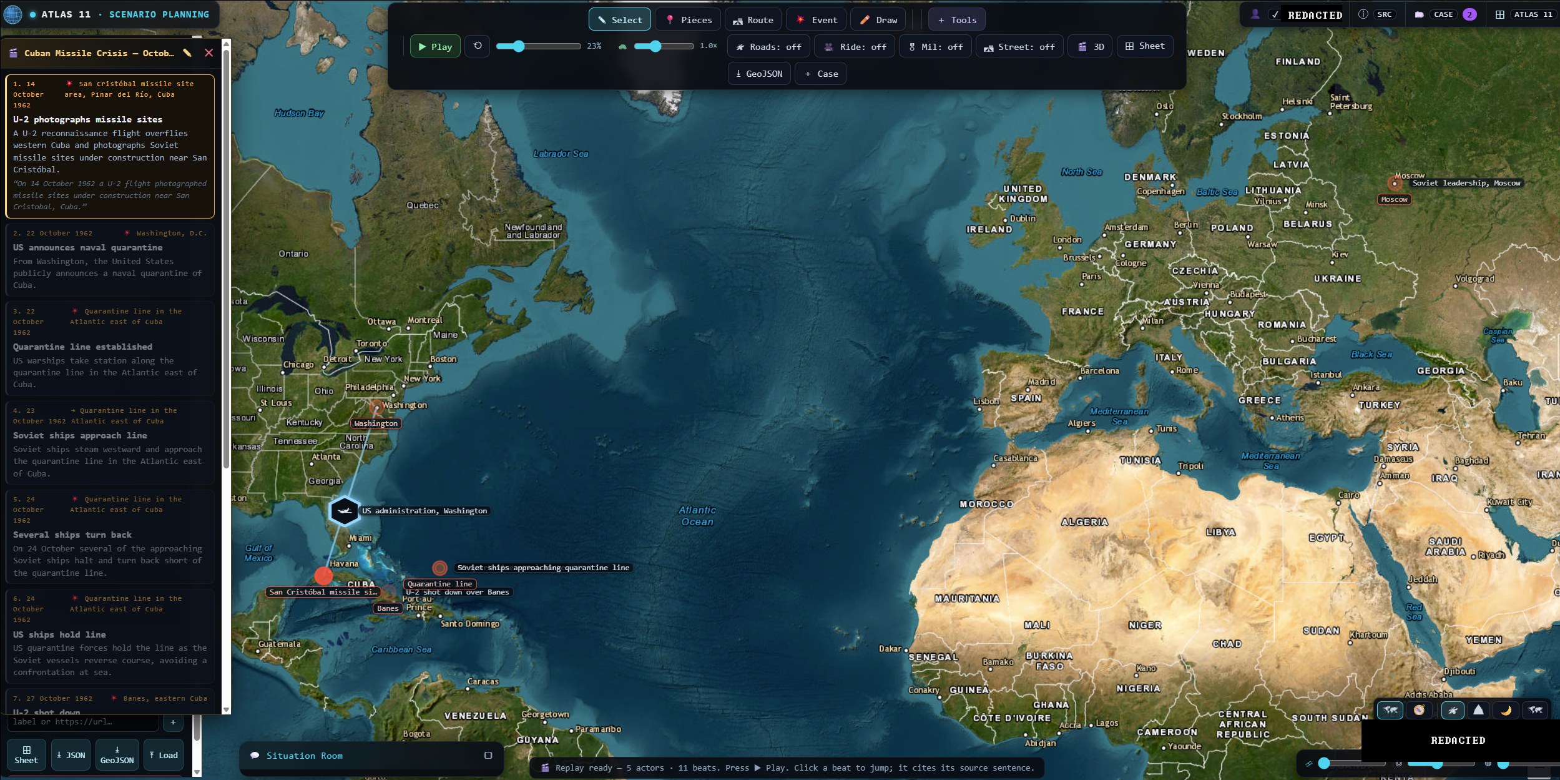Click the globe logo next to ATLAS 11

coord(12,14)
